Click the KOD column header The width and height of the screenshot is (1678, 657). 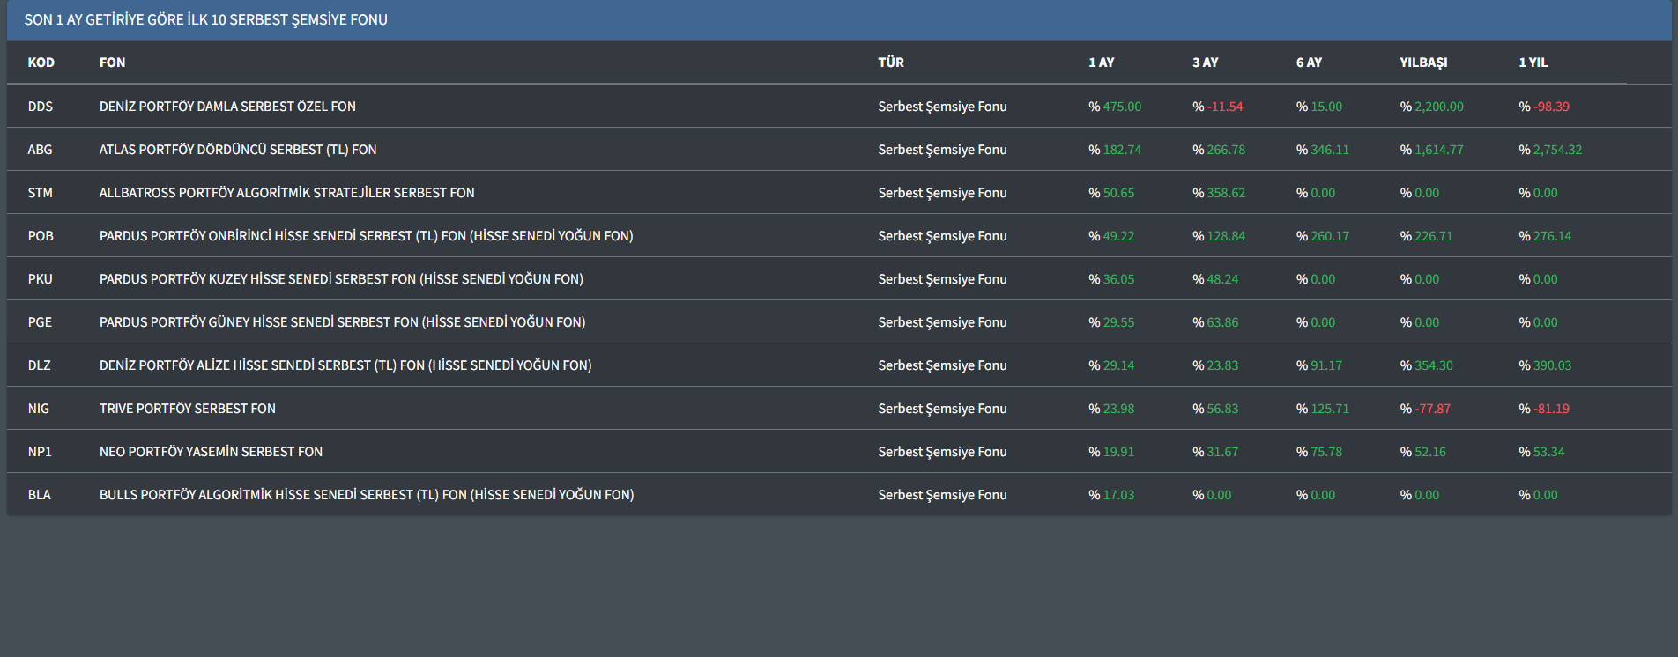[41, 63]
